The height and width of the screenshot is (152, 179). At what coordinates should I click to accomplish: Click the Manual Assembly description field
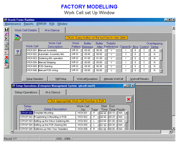pos(54,50)
